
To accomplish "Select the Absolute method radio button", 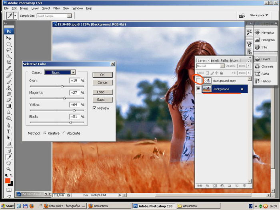I will pyautogui.click(x=64, y=133).
